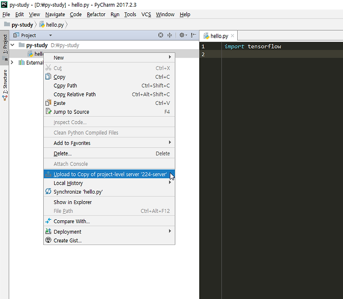This screenshot has height=299, width=343.
Task: Click line number 2 in editor gutter
Action: 203,54
